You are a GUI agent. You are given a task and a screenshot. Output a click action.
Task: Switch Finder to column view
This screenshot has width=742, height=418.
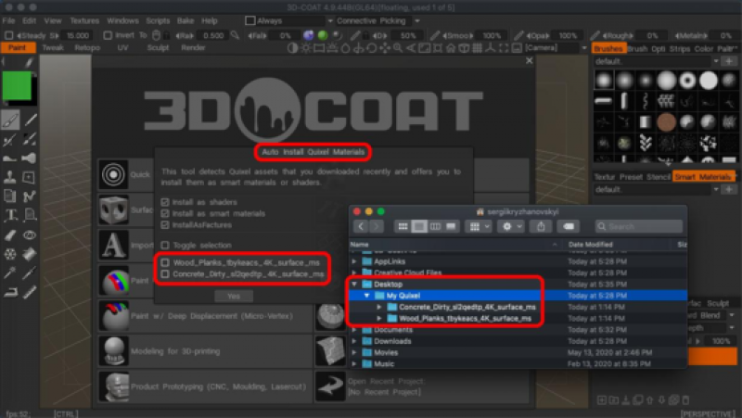coord(435,226)
